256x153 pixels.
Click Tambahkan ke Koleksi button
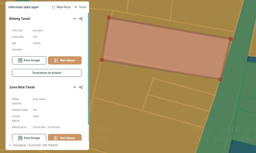(47, 73)
